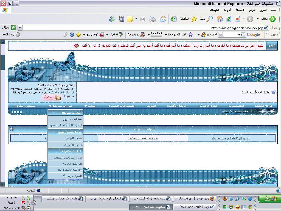281x211 pixels.
Task: Choose تعديل التوقيع in the dropdown menu
Action: pos(65,138)
